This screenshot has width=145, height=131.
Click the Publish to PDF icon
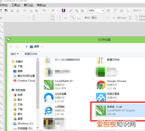pos(82,11)
